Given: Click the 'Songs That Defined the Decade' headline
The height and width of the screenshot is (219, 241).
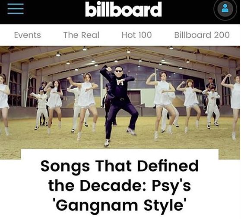Looking at the screenshot, I should (x=120, y=185).
